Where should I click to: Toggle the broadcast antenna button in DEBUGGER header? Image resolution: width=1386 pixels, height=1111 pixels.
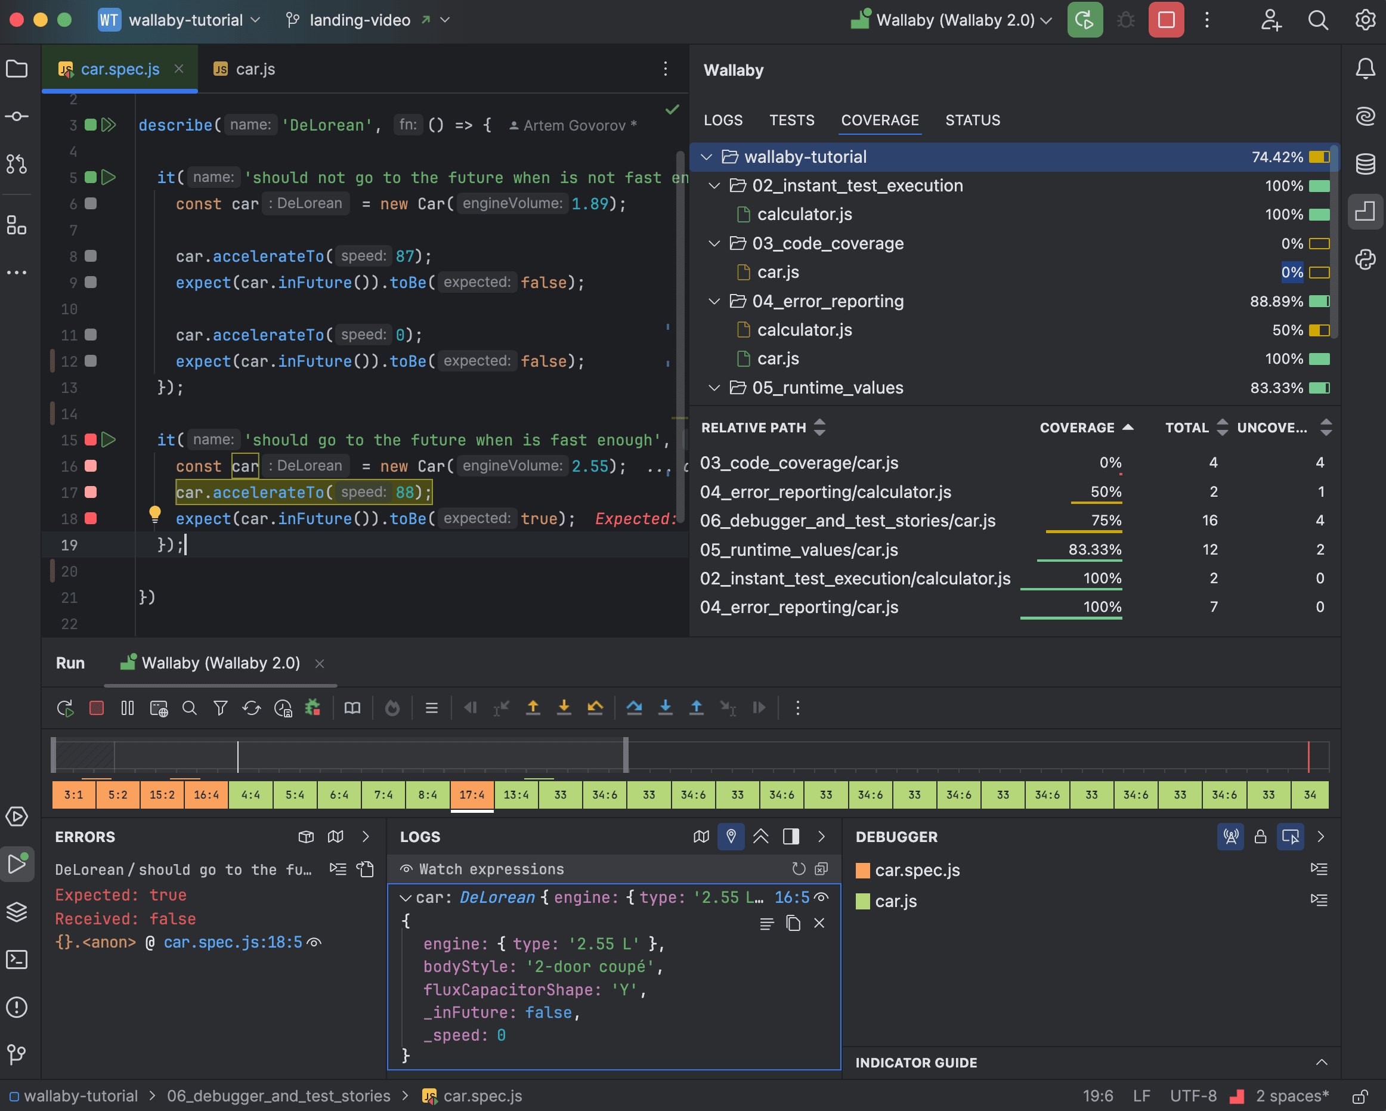coord(1230,837)
